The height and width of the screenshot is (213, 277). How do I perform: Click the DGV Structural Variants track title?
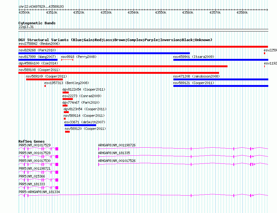115,40
